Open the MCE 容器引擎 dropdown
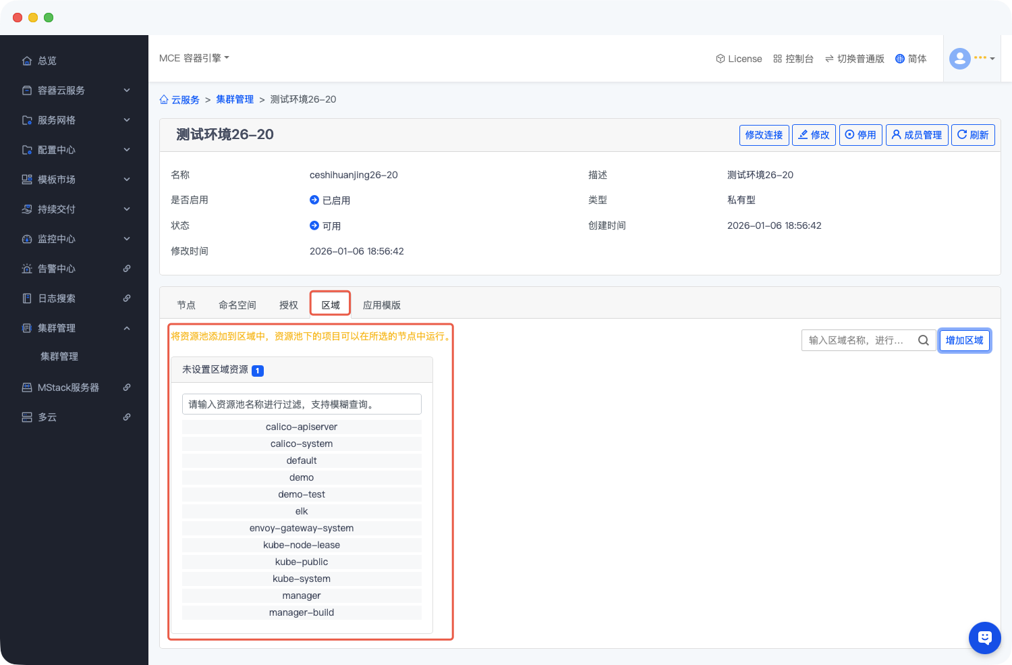 pos(194,58)
